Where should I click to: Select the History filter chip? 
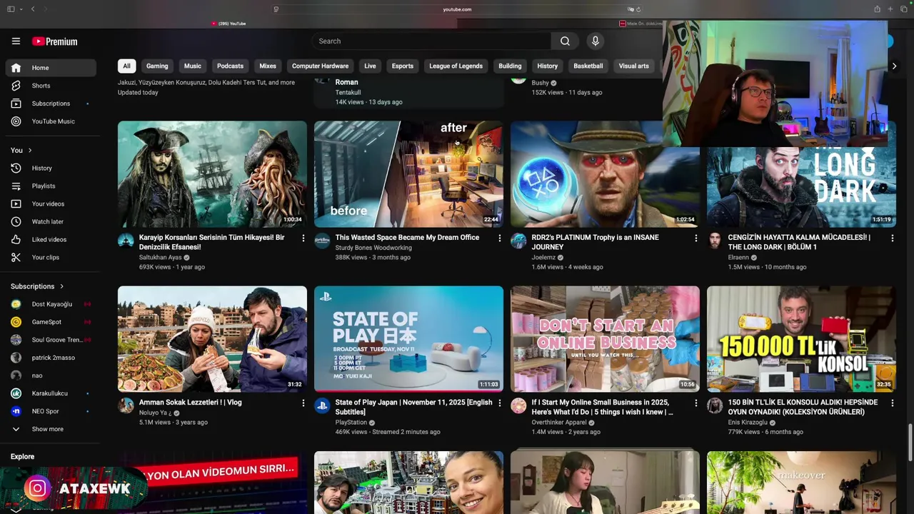[x=548, y=66]
